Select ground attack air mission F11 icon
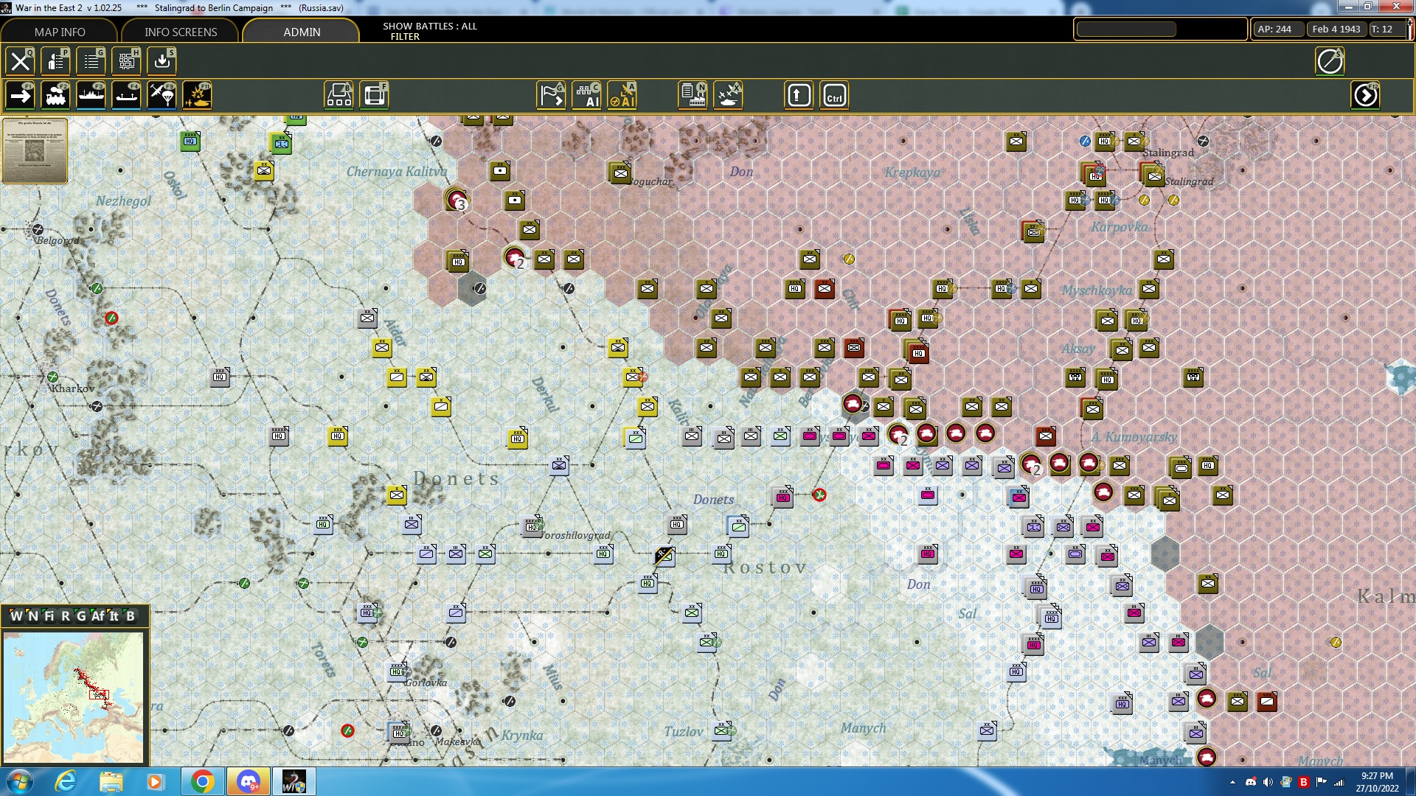This screenshot has height=796, width=1416. tap(197, 94)
